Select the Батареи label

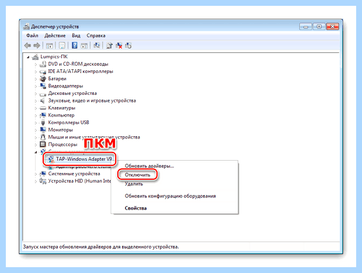[x=57, y=79]
